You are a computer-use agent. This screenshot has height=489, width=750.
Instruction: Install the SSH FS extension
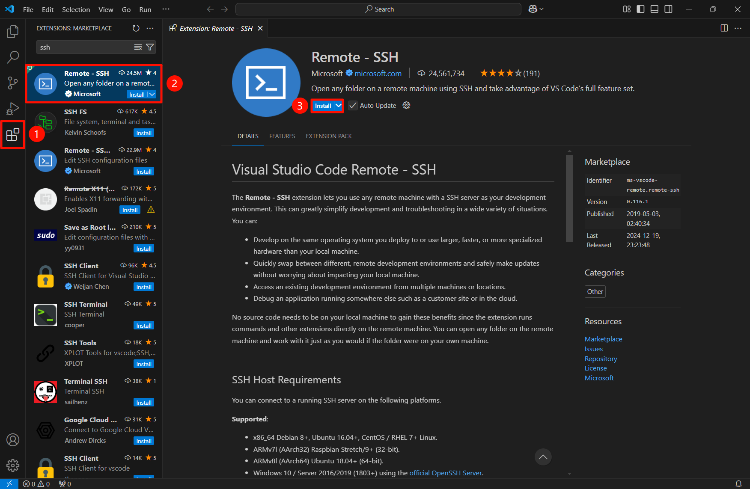pos(144,133)
